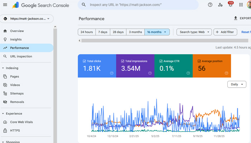Click the plus icon in Add filter
251x143 pixels.
click(217, 32)
